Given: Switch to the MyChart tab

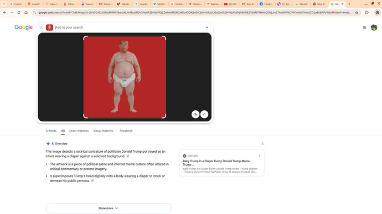Looking at the screenshot, I should [159, 4].
